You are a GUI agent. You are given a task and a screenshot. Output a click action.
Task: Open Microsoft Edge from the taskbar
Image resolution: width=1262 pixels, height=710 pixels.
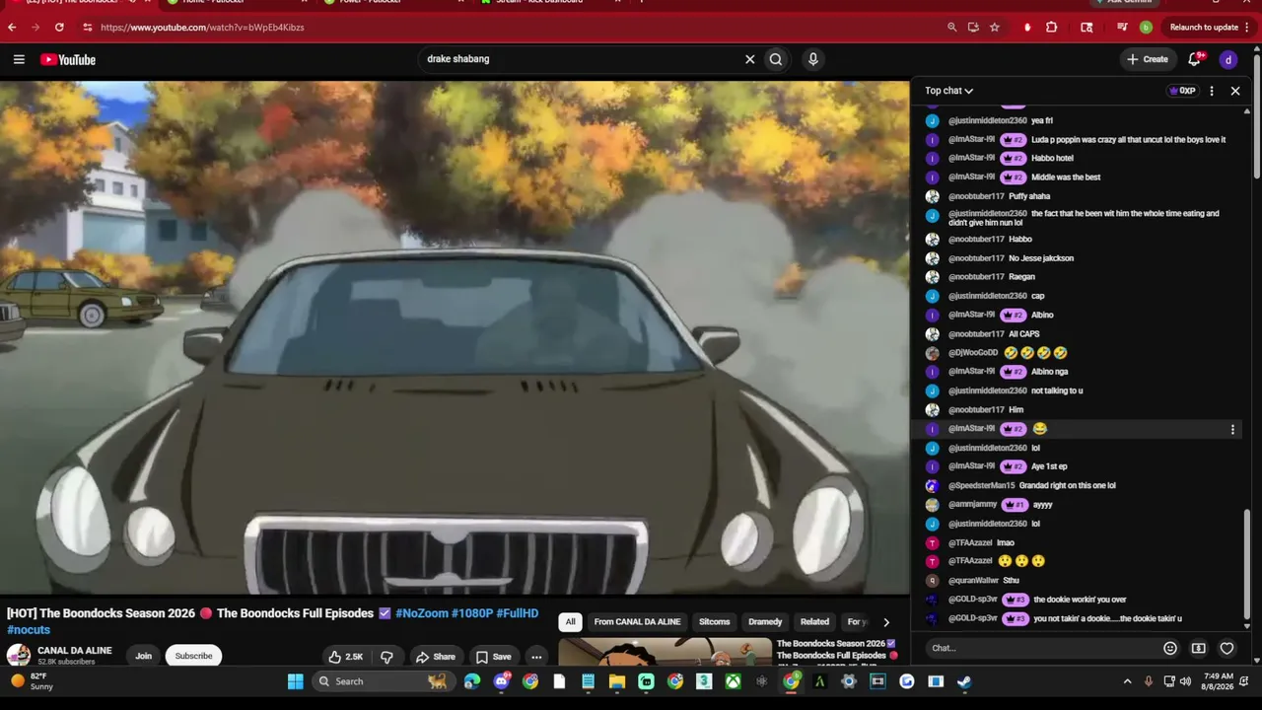pyautogui.click(x=472, y=681)
